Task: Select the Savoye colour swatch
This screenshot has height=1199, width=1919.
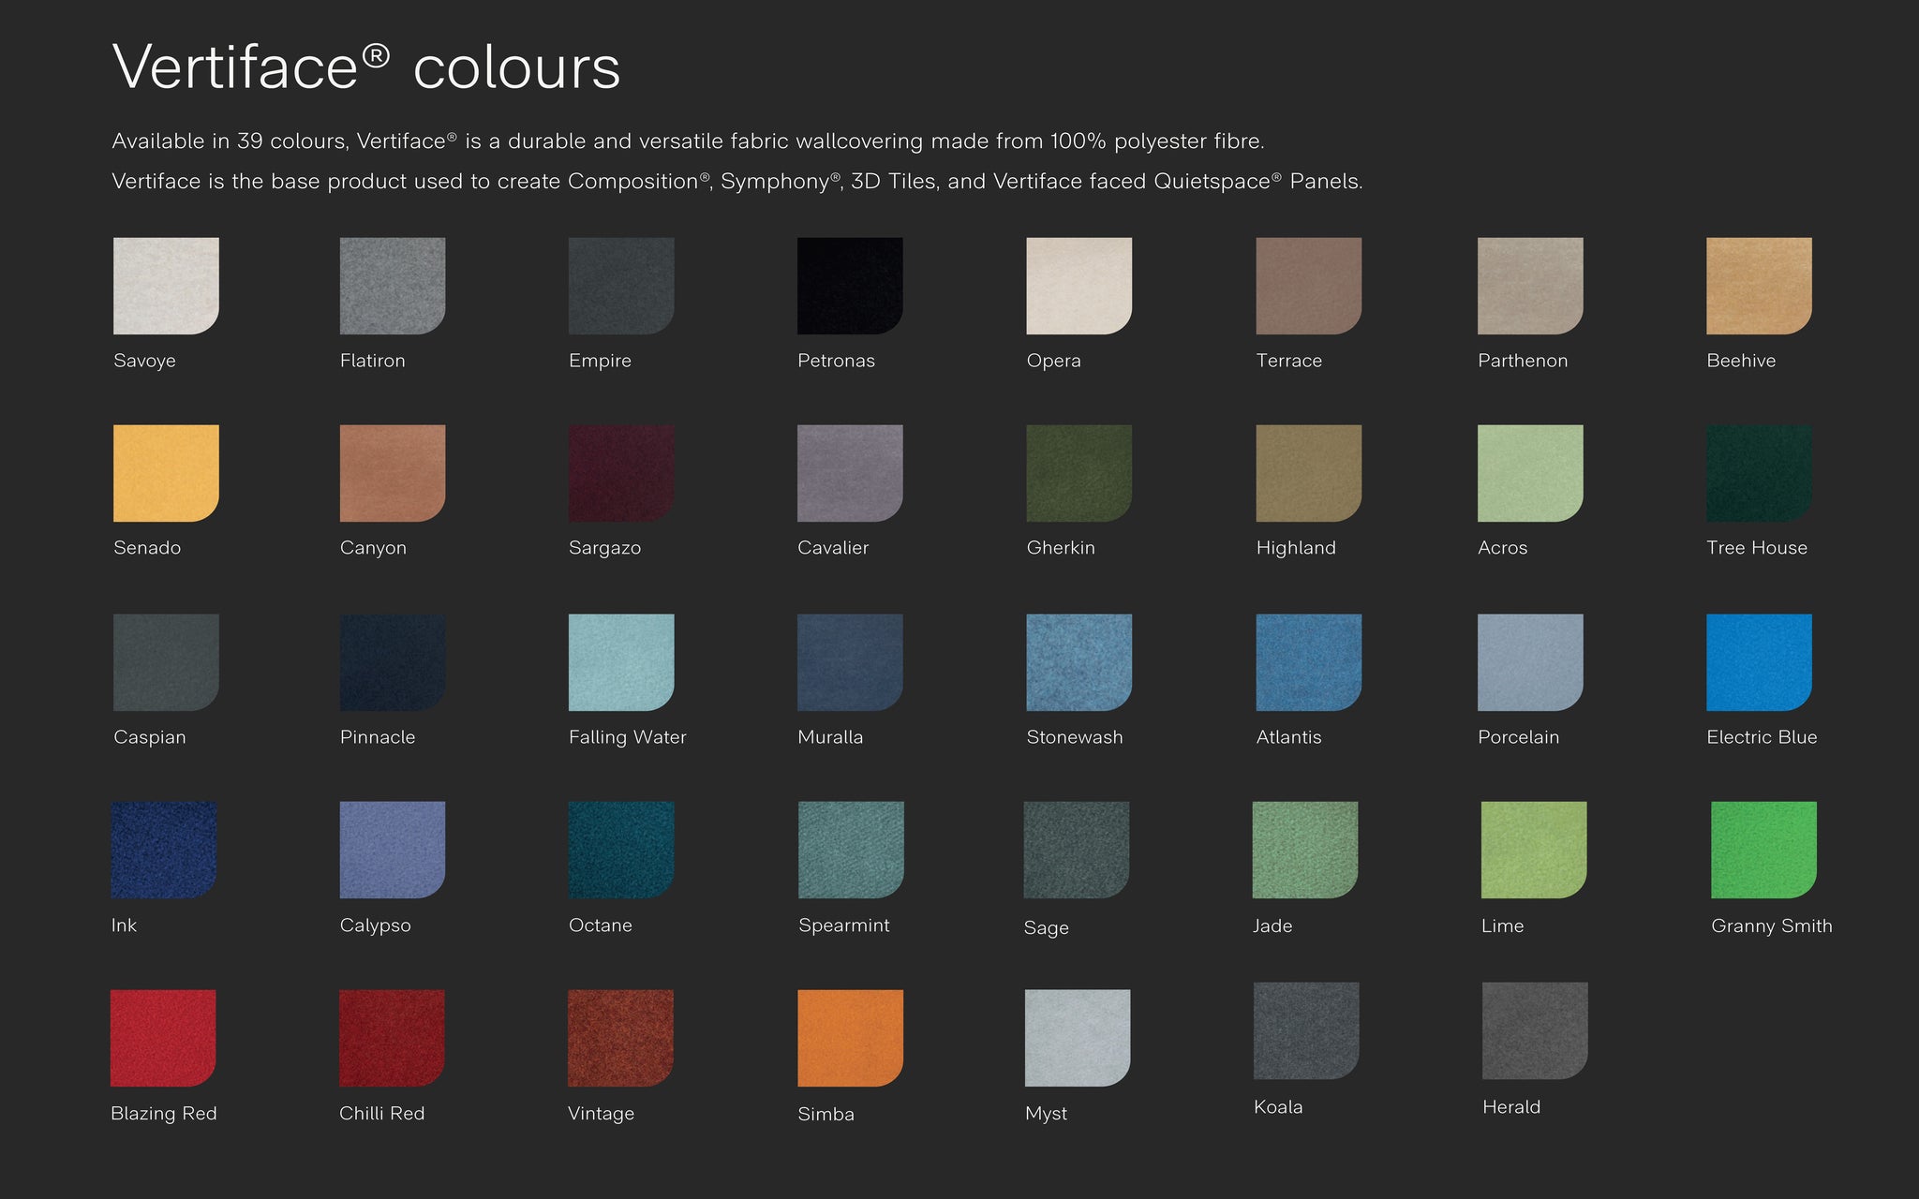Action: (x=166, y=286)
